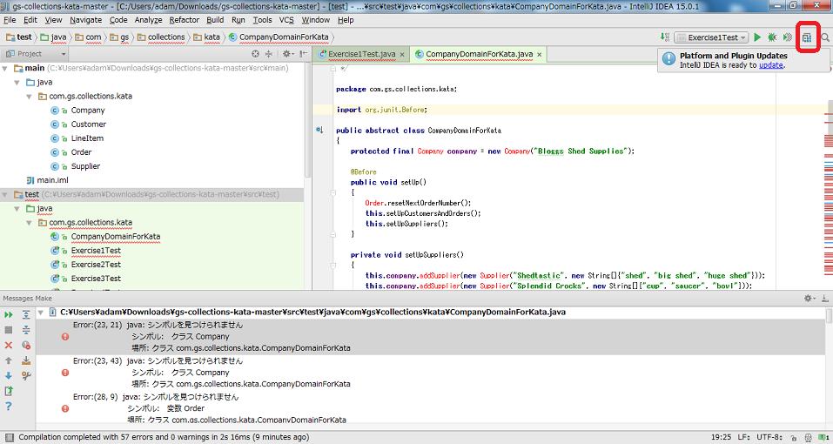
Task: Click the update link in notification
Action: (770, 64)
